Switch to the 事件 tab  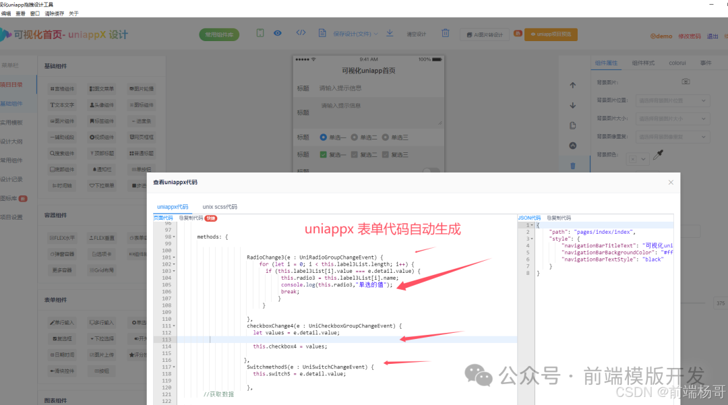click(706, 63)
